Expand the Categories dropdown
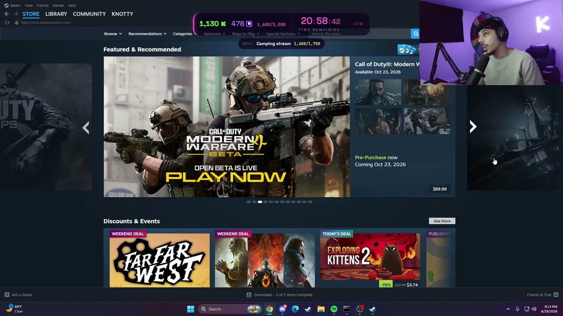The height and width of the screenshot is (316, 563). coord(185,34)
